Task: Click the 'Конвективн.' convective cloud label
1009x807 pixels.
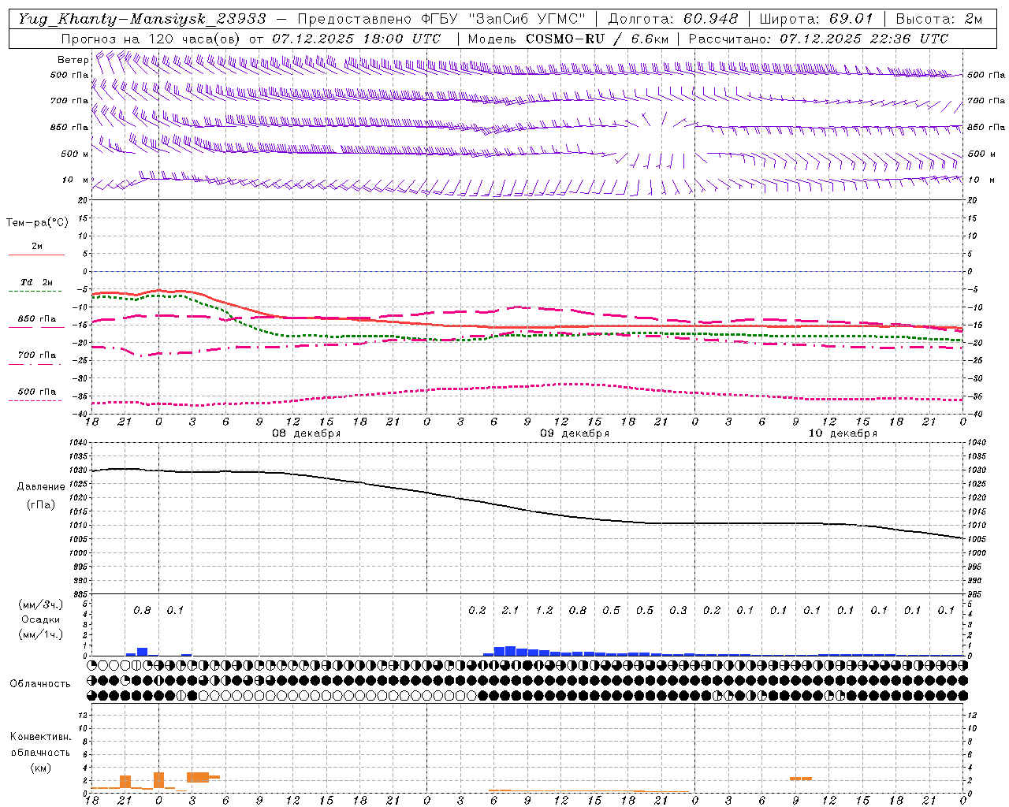Action: pyautogui.click(x=40, y=737)
